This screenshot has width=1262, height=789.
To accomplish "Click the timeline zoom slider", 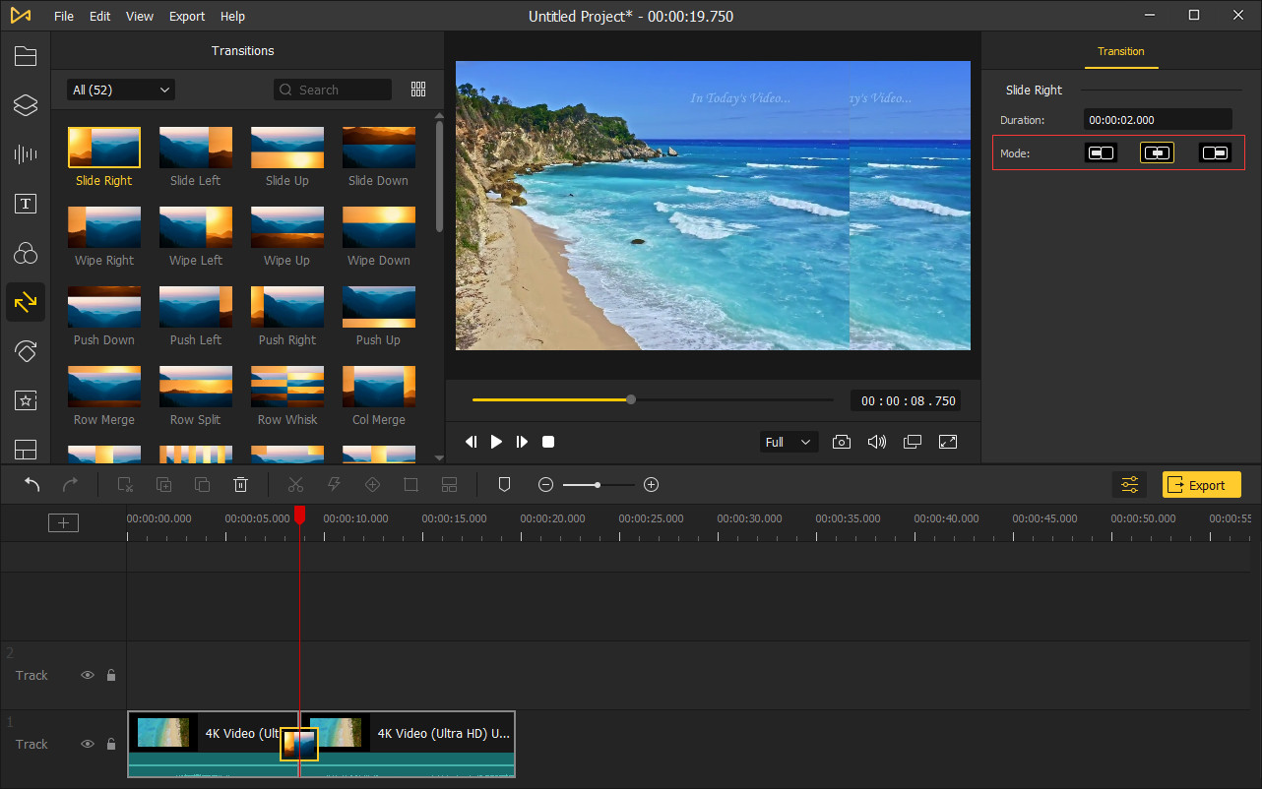I will [x=598, y=485].
